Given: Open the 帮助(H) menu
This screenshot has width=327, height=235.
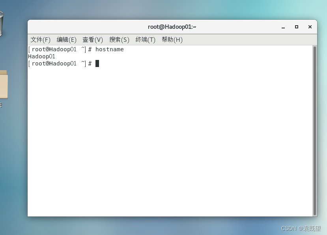Looking at the screenshot, I should tap(172, 39).
